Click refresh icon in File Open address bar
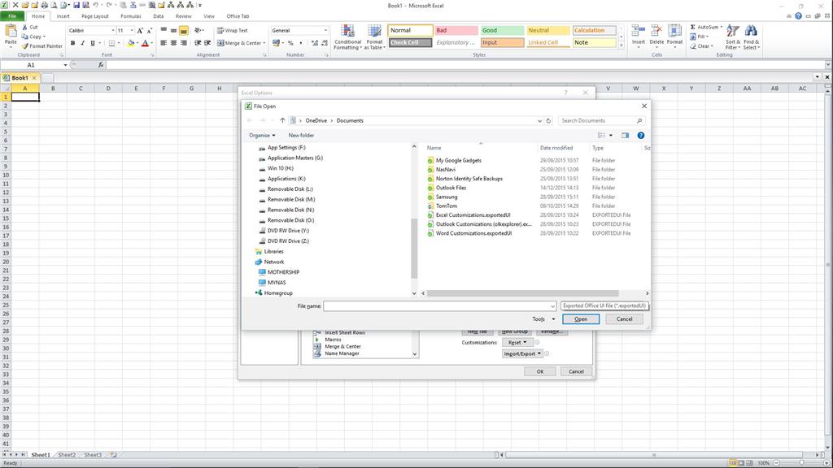The width and height of the screenshot is (833, 468). click(x=549, y=120)
